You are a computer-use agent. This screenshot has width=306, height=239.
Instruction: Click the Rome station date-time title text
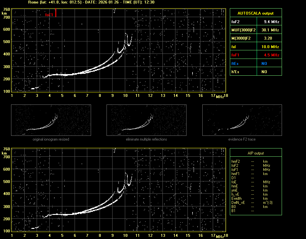click(91, 2)
